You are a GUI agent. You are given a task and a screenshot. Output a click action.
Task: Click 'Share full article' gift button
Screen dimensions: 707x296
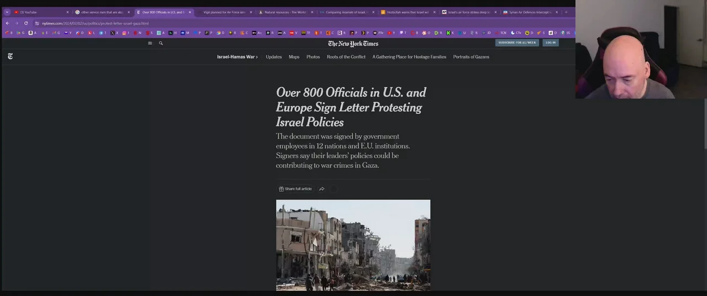296,189
